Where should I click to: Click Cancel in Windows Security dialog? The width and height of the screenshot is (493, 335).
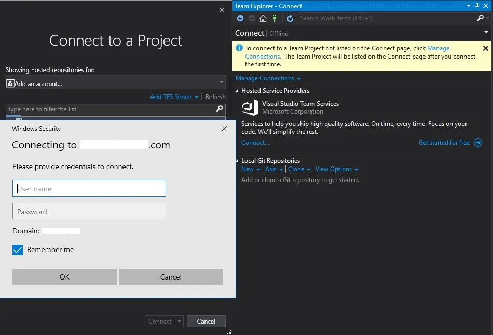(171, 277)
